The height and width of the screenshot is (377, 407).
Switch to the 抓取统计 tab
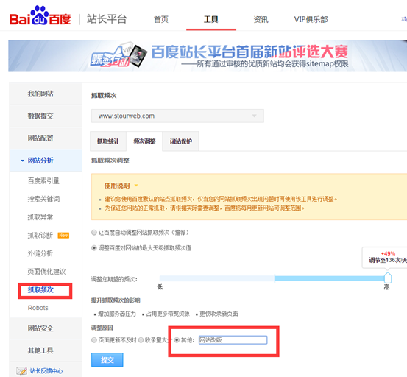(x=108, y=141)
